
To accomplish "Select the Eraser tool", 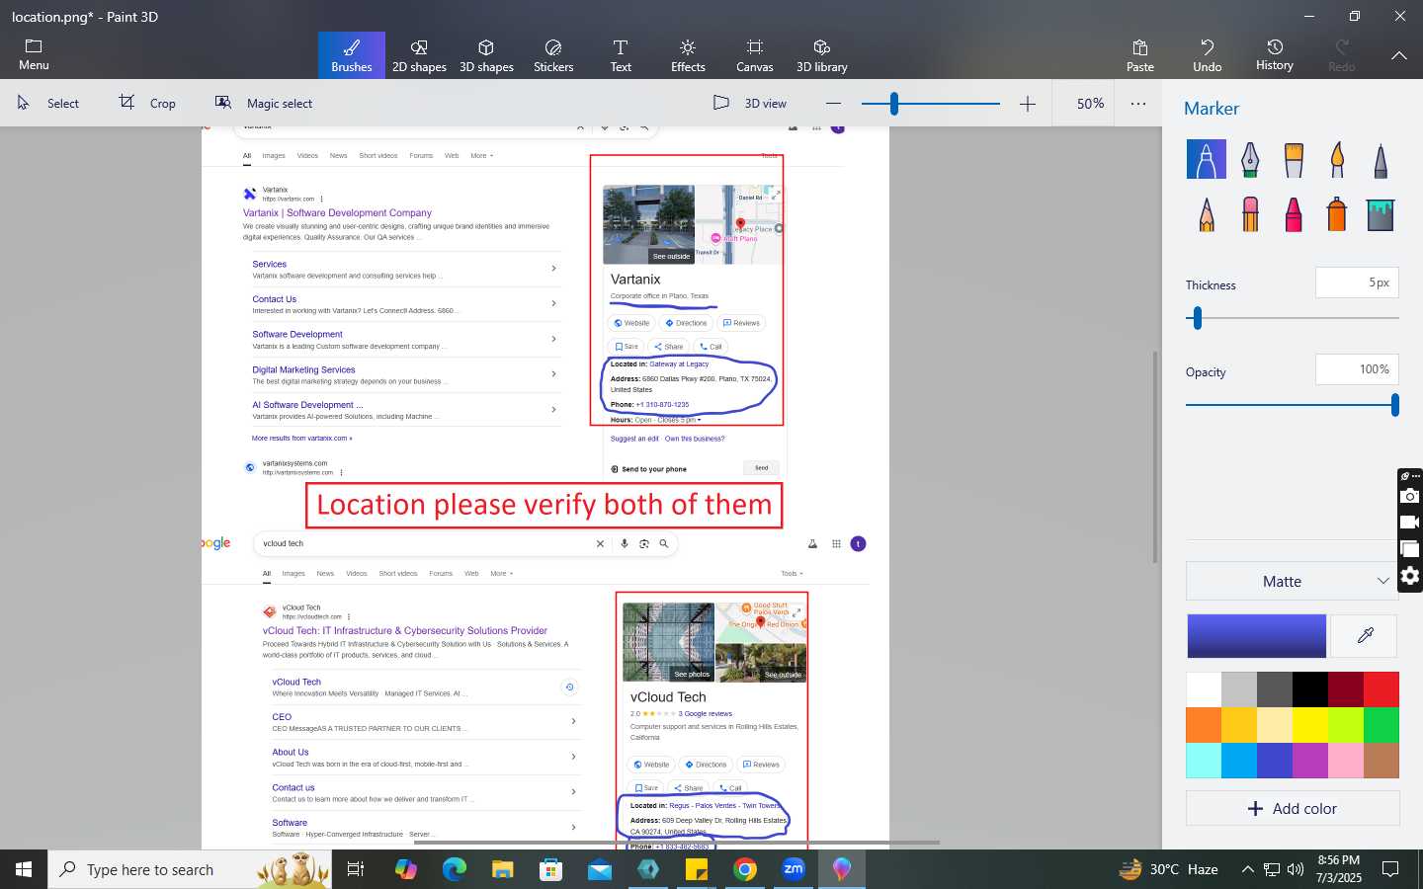I will [x=1250, y=213].
